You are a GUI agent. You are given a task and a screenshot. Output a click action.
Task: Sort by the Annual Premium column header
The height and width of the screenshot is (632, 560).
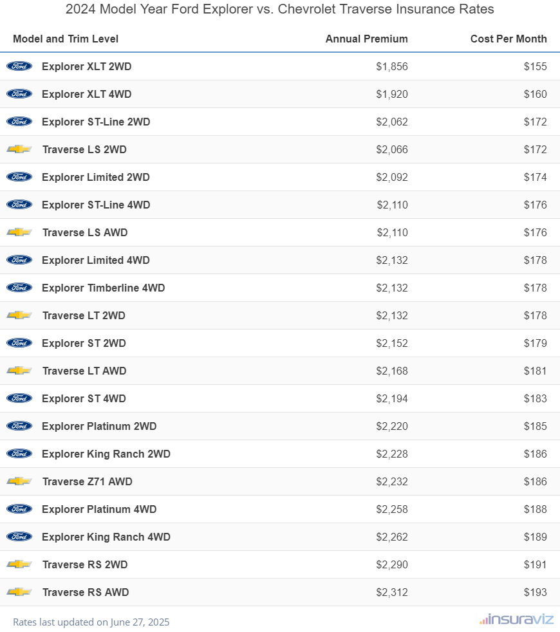pyautogui.click(x=366, y=39)
